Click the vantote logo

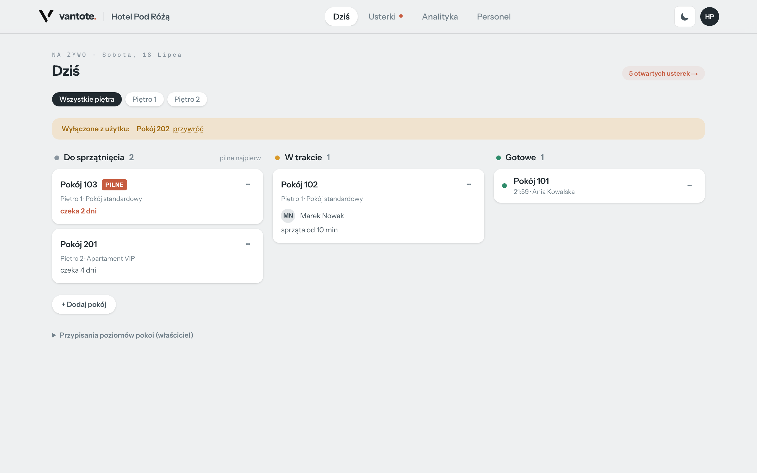[x=67, y=16]
